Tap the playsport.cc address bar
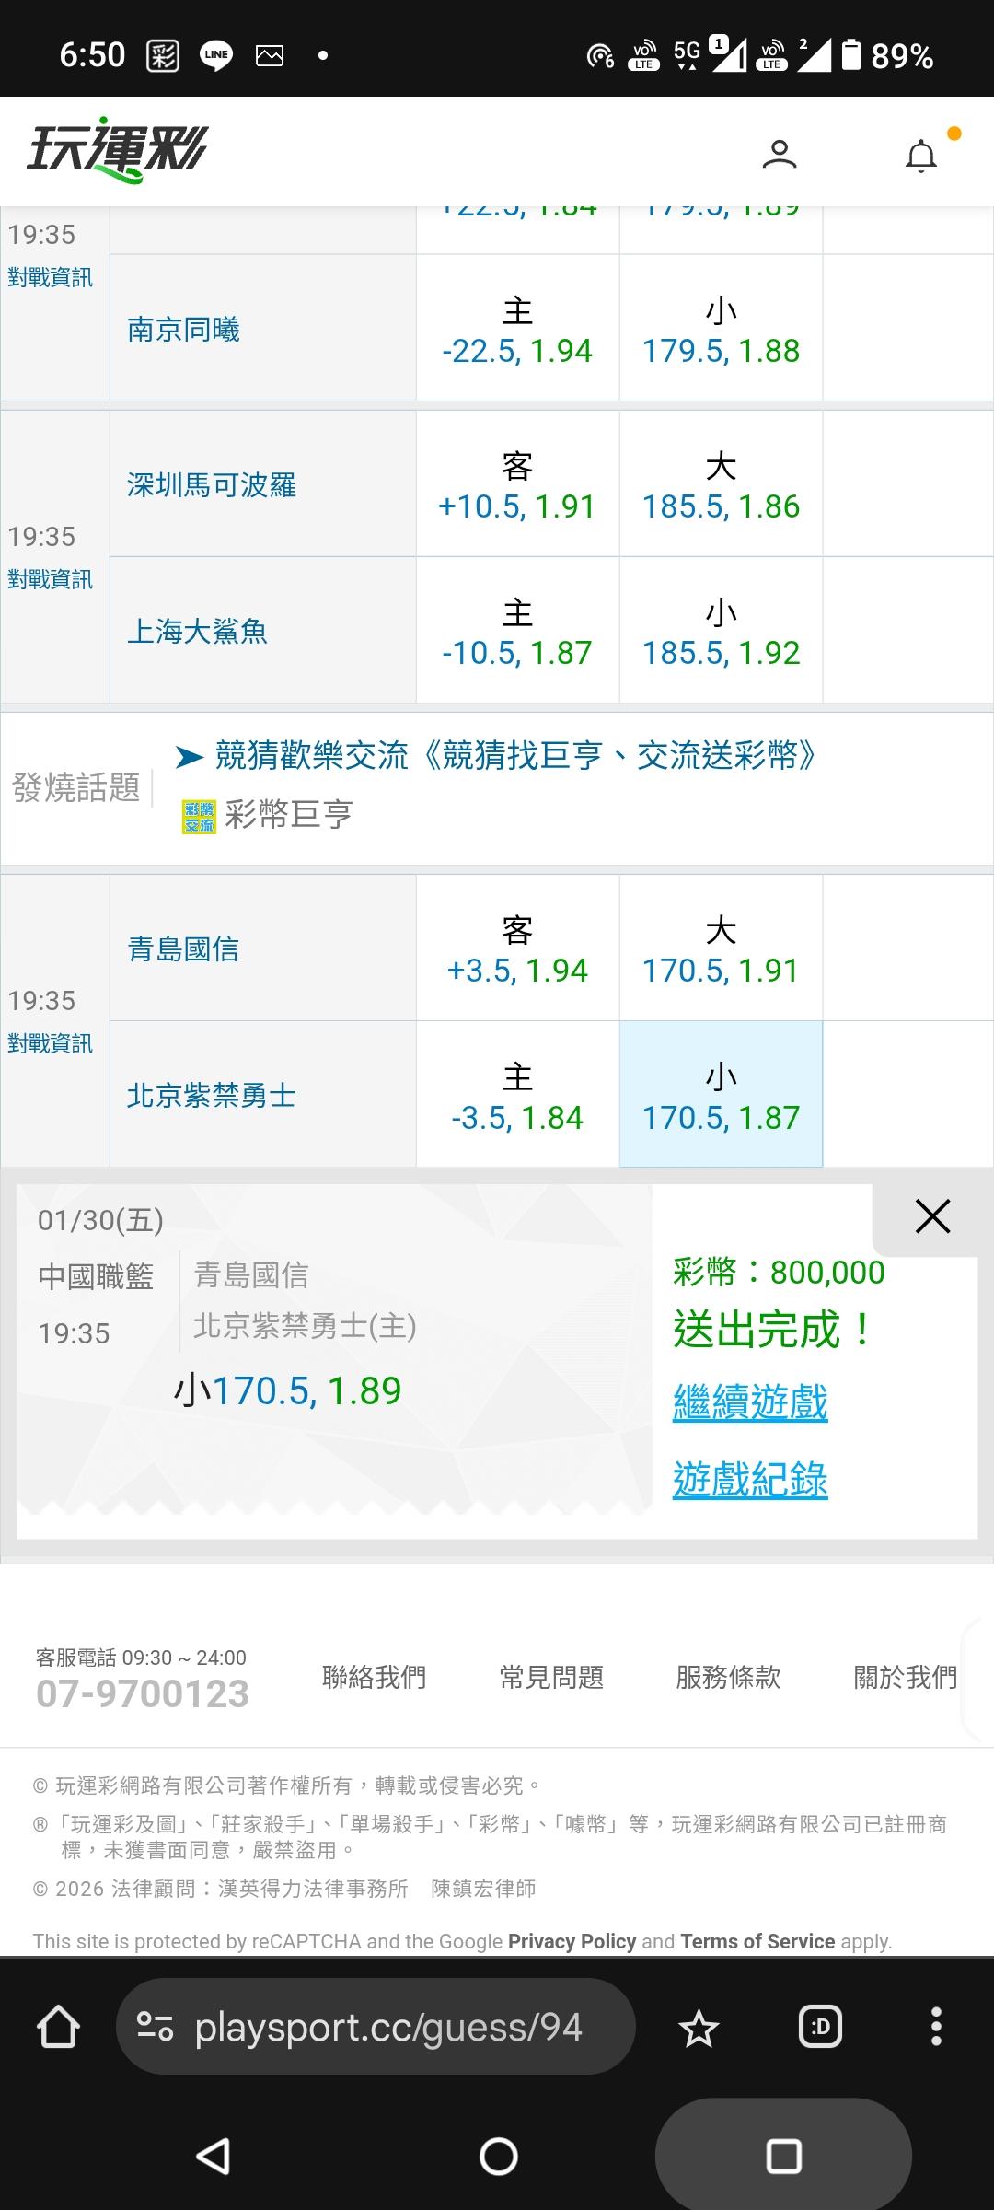Screen dimensions: 994x2210 pos(388,2027)
